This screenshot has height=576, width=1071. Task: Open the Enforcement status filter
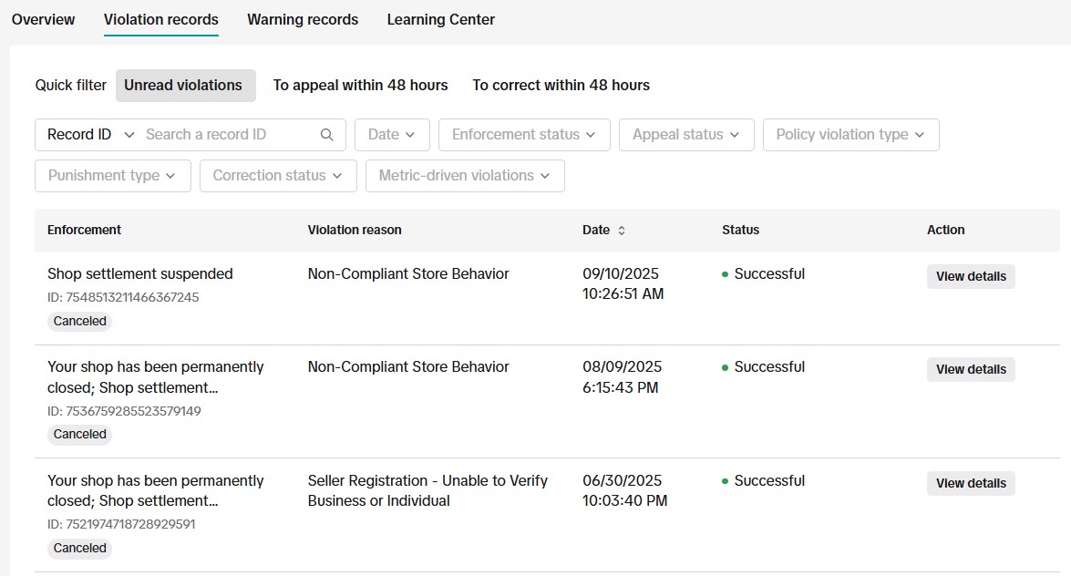[x=523, y=135]
